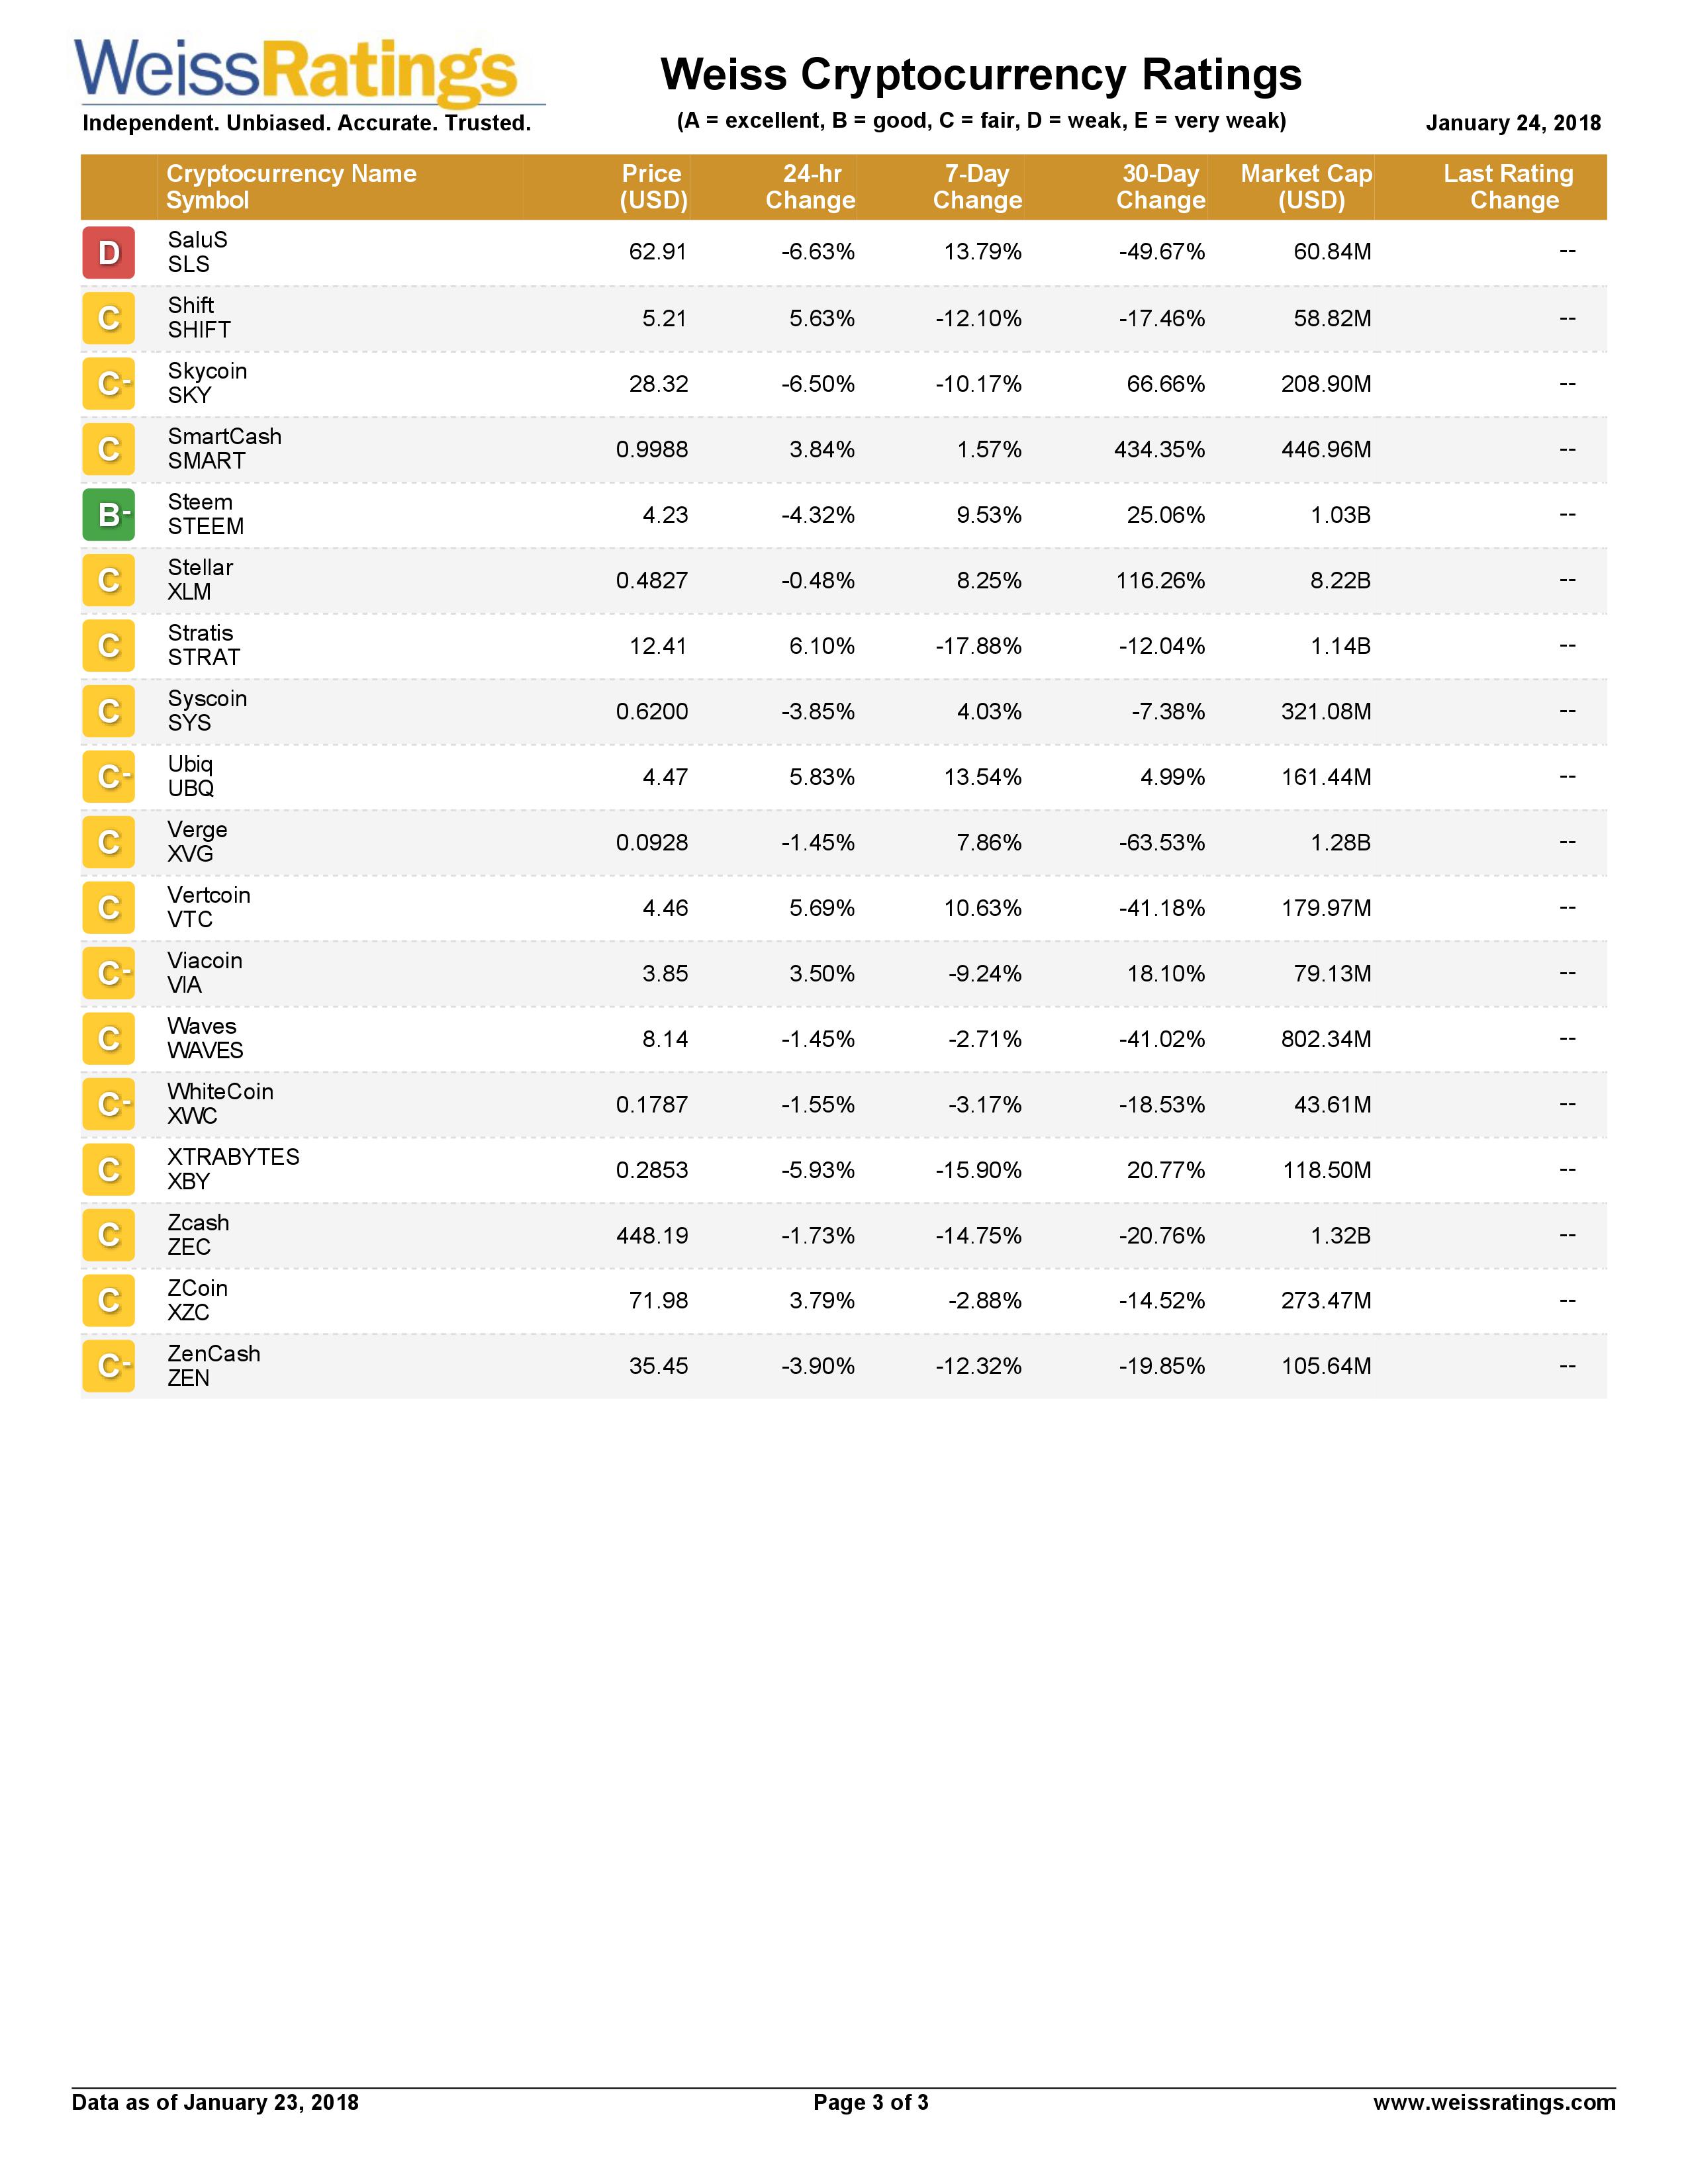Click the green B- rating badge for Steem
1688x2184 pixels.
[x=108, y=514]
